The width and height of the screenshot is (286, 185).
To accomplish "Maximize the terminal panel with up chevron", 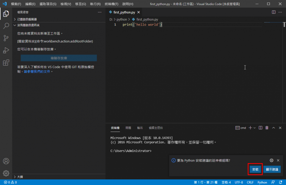I will [x=274, y=128].
